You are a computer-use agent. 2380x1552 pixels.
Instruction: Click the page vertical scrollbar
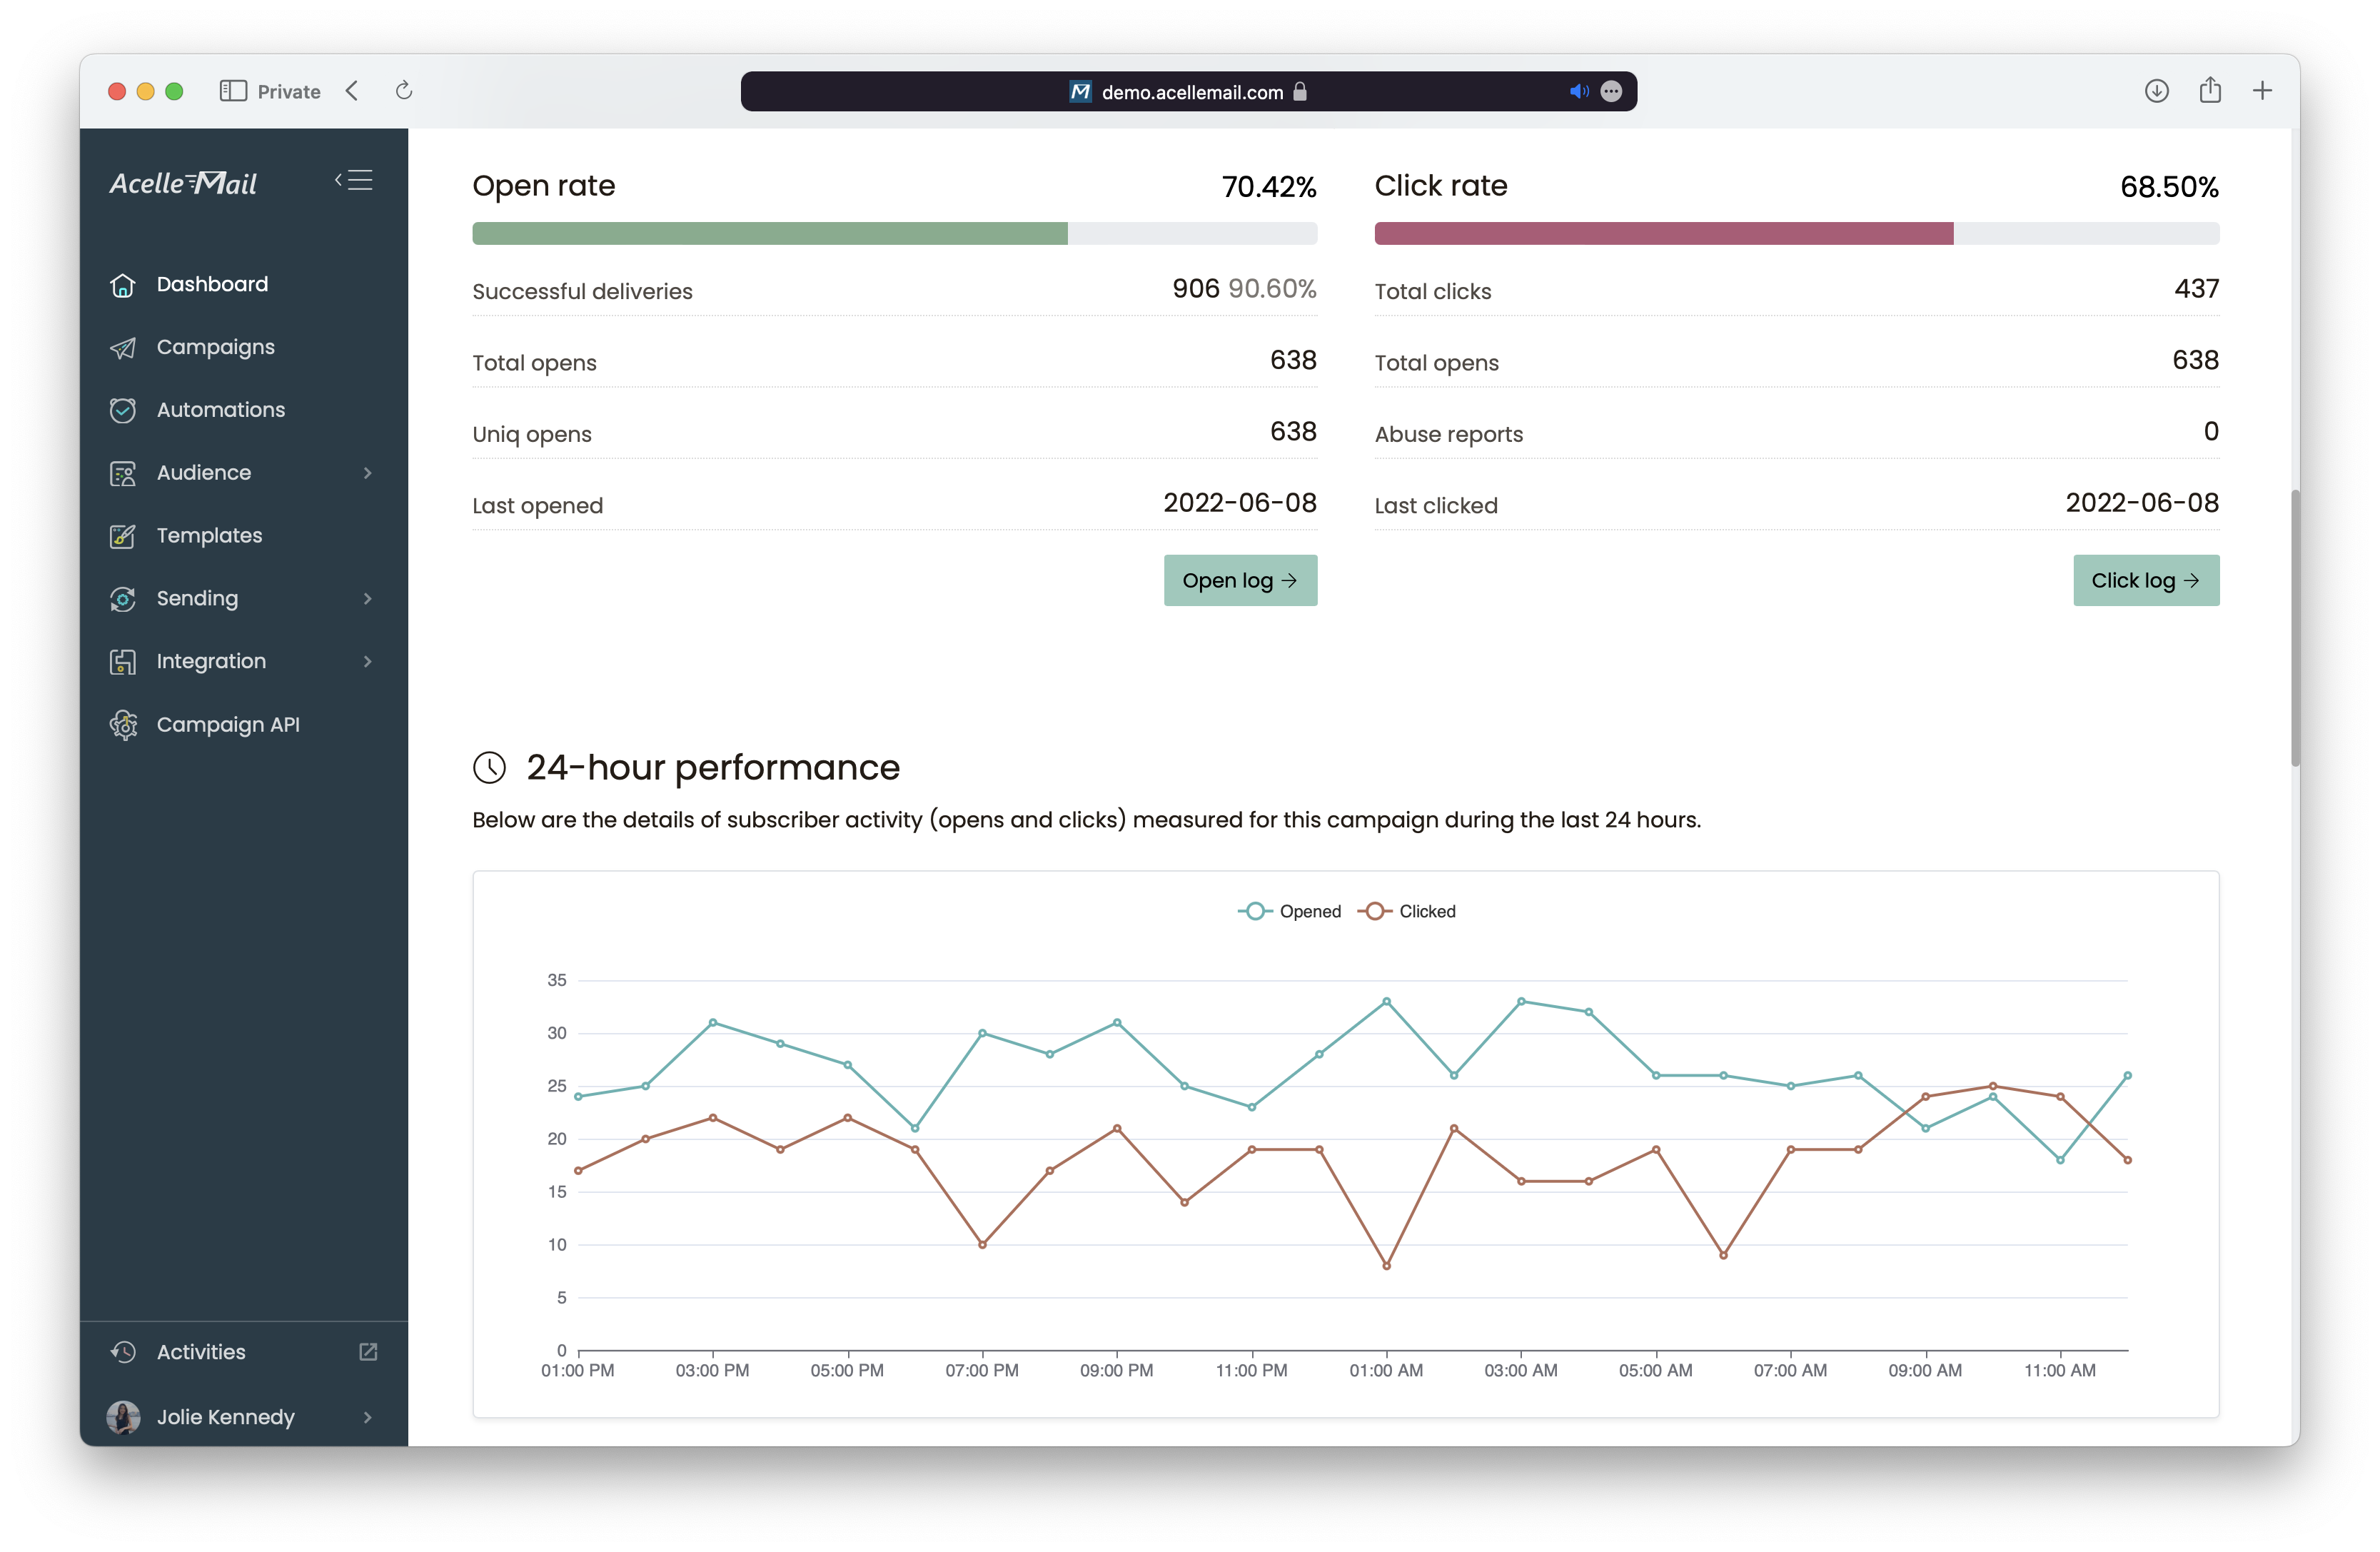click(x=2294, y=628)
